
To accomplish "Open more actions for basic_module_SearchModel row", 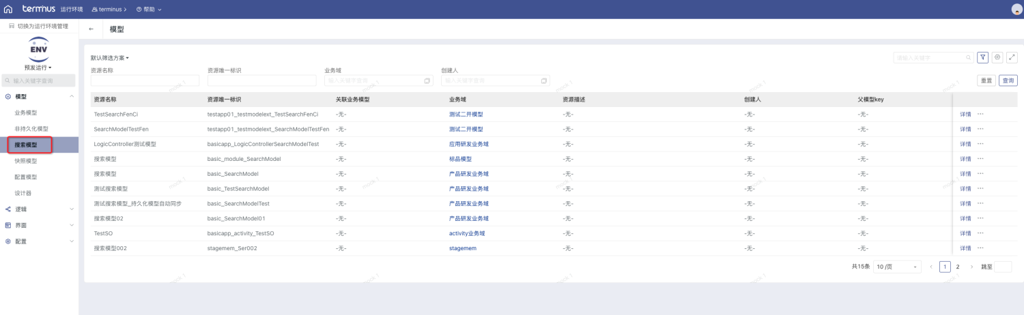I will (980, 159).
